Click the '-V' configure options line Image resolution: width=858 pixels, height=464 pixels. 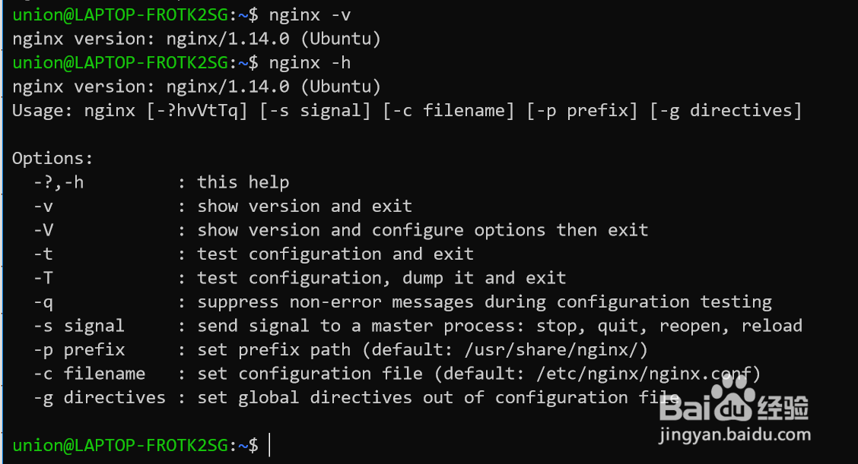click(341, 230)
